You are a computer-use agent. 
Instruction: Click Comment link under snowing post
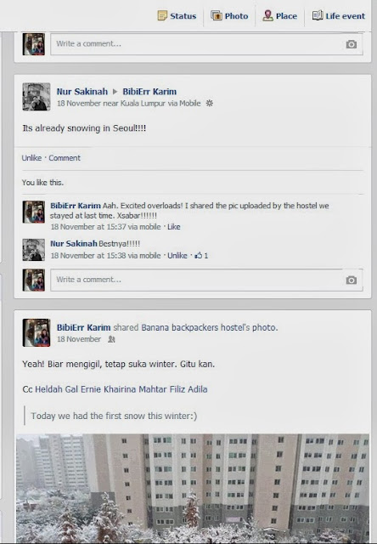[x=65, y=158]
